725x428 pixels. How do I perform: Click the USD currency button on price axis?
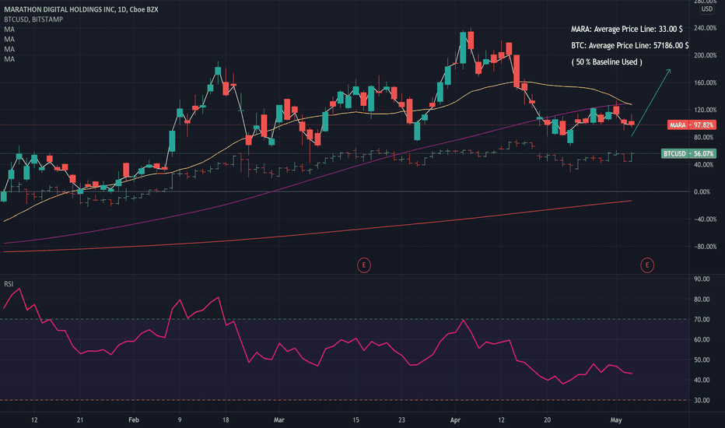click(706, 9)
